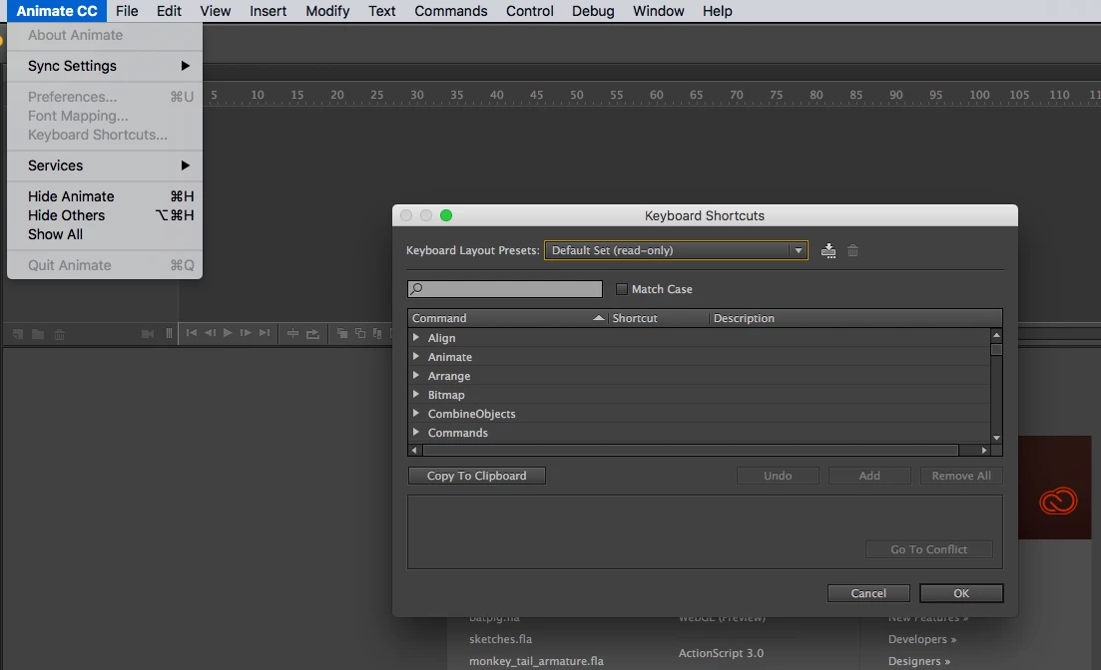Expand the Arrange command group
This screenshot has width=1101, height=670.
[x=415, y=375]
